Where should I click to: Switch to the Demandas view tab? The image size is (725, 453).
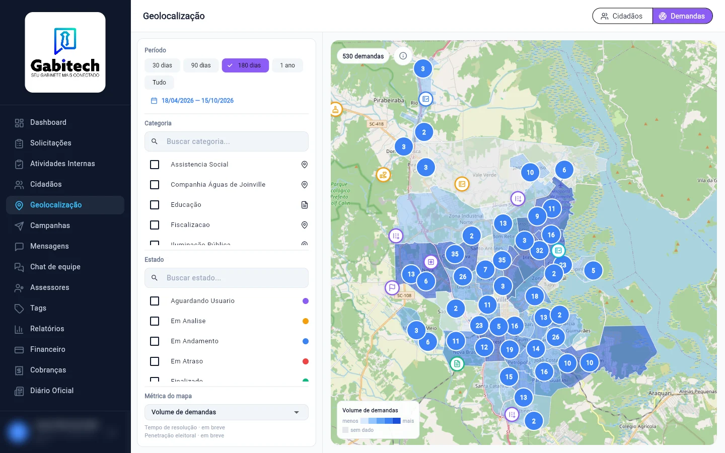pyautogui.click(x=683, y=16)
